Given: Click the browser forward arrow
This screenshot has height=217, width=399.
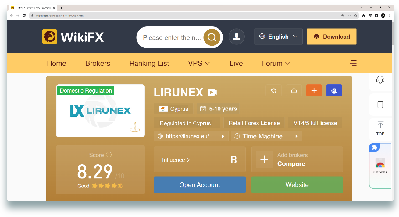Looking at the screenshot, I should 18,16.
